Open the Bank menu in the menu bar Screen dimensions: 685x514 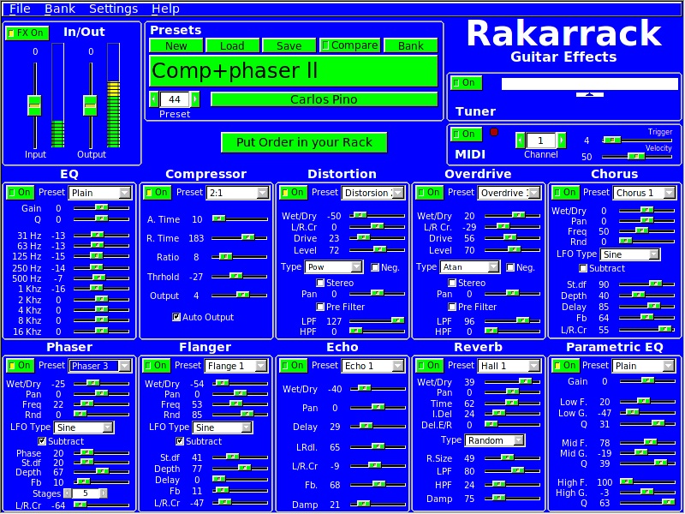60,9
